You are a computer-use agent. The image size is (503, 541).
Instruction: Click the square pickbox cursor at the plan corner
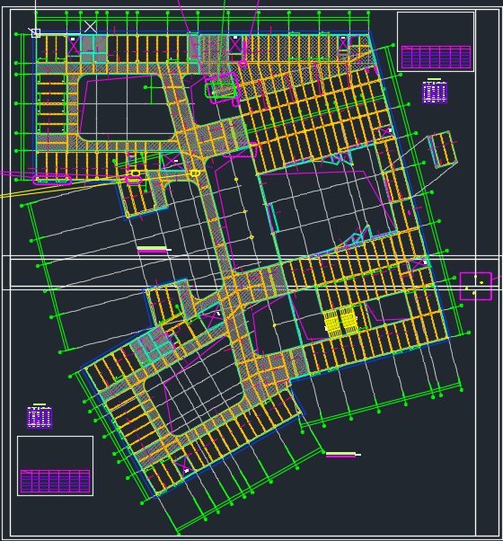(x=36, y=33)
